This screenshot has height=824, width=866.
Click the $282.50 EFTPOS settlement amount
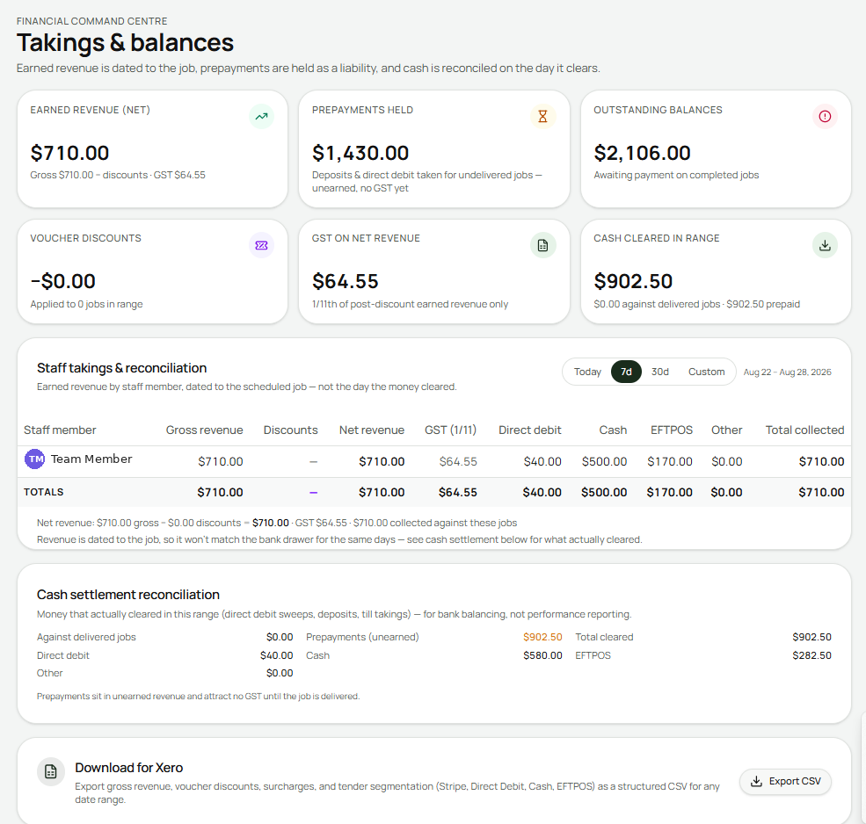point(811,655)
